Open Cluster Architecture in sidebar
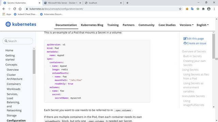The width and height of the screenshot is (218, 122). click(14, 77)
